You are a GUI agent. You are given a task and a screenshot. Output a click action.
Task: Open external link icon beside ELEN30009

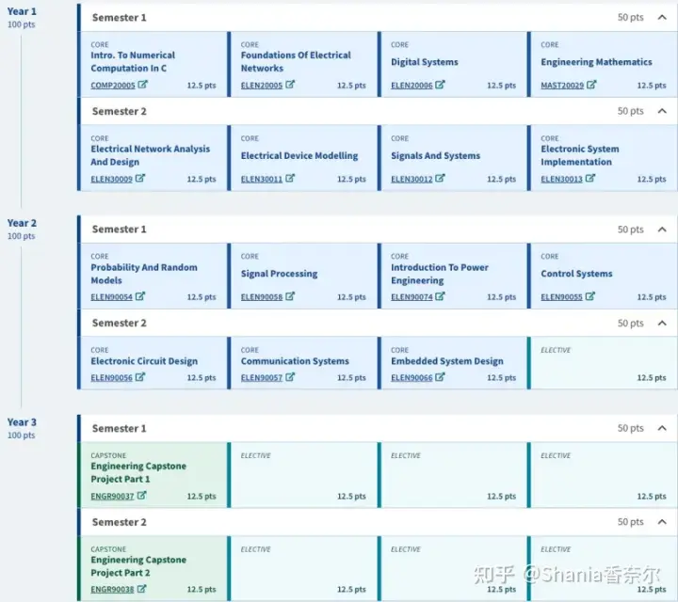click(140, 178)
